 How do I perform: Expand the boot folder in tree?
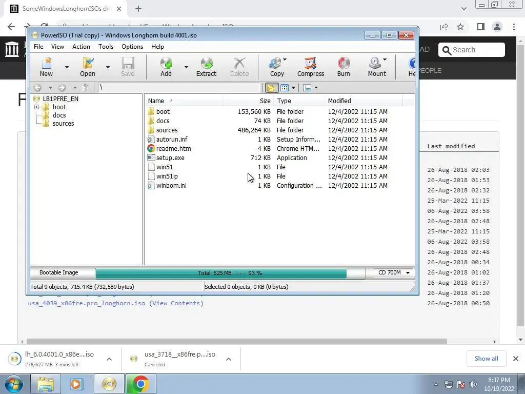click(36, 107)
